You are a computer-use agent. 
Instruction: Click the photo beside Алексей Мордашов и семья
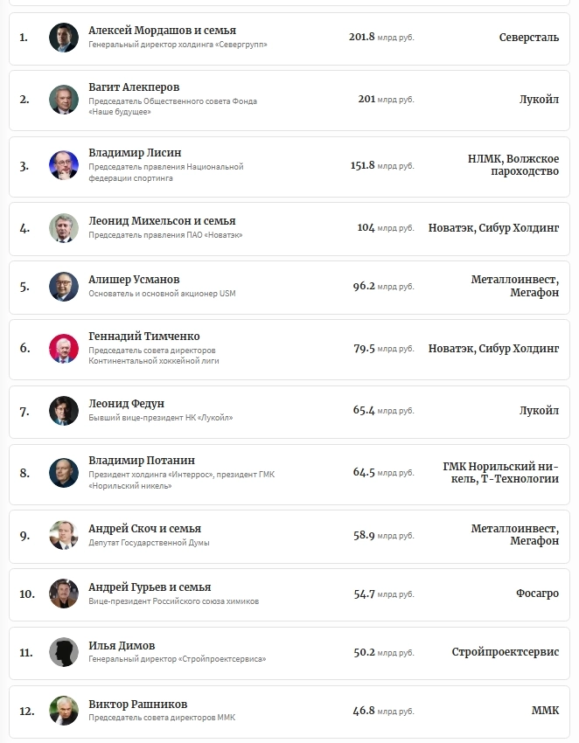(64, 38)
